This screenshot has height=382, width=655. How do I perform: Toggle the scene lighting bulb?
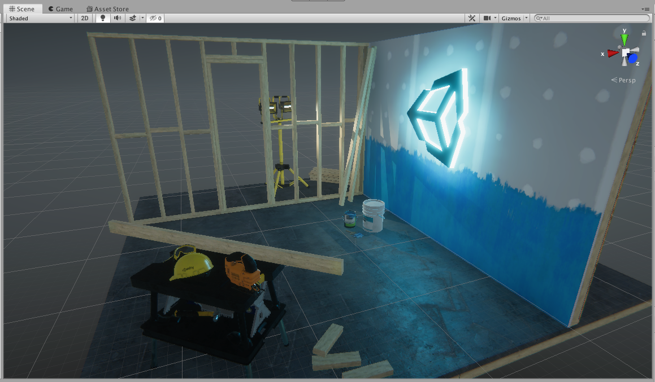click(x=102, y=17)
